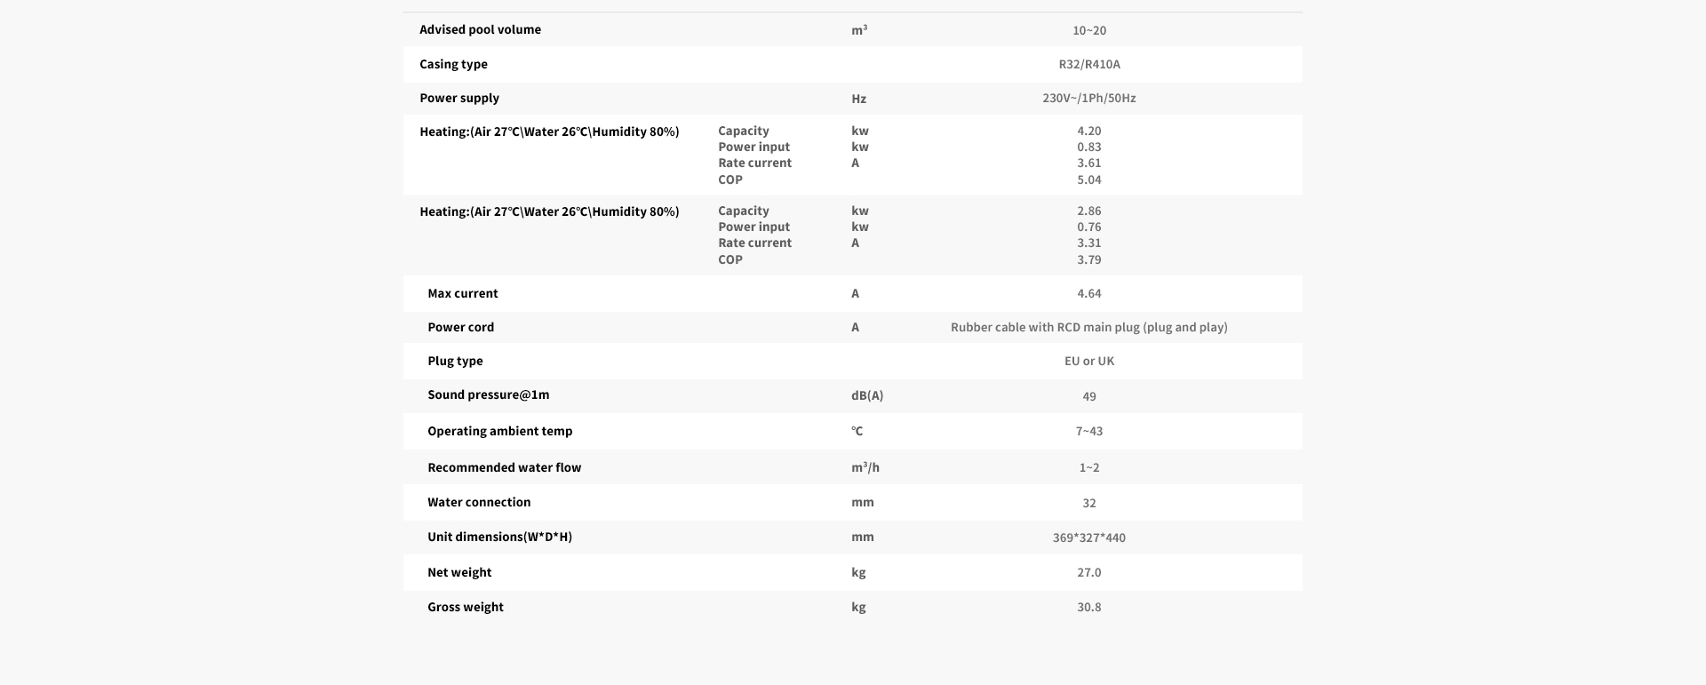Screen dimensions: 1706x685
Task: Select the 7~43 temperature range
Action: tap(1089, 431)
